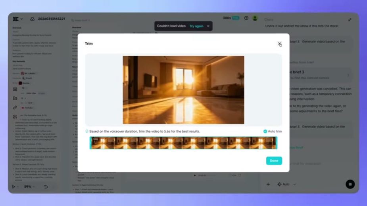Image resolution: width=367 pixels, height=206 pixels.
Task: Click the play button under the canvas
Action: click(x=195, y=175)
